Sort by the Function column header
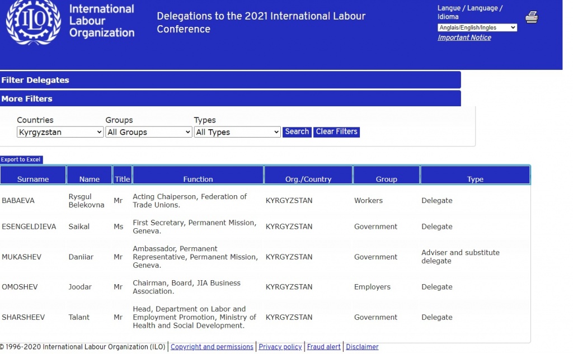 click(198, 179)
